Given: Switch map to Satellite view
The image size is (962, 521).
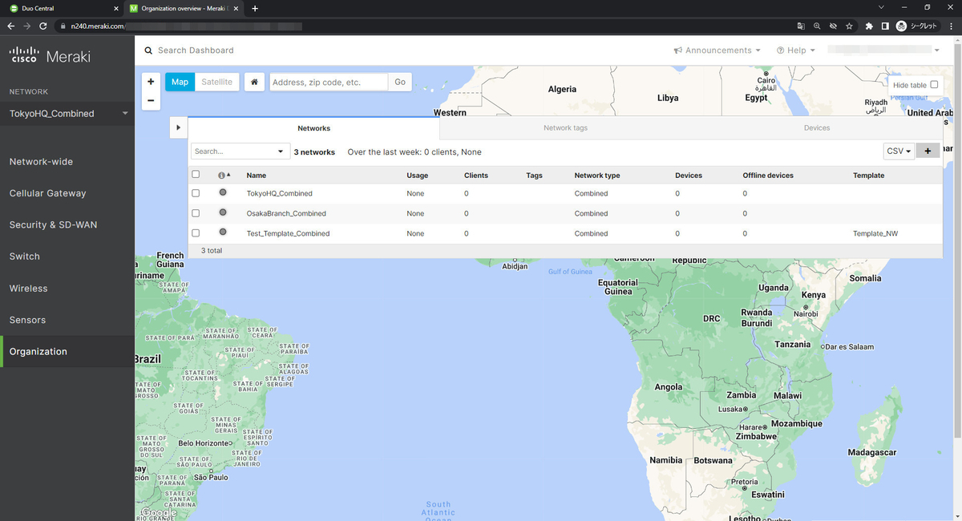Looking at the screenshot, I should (x=216, y=82).
